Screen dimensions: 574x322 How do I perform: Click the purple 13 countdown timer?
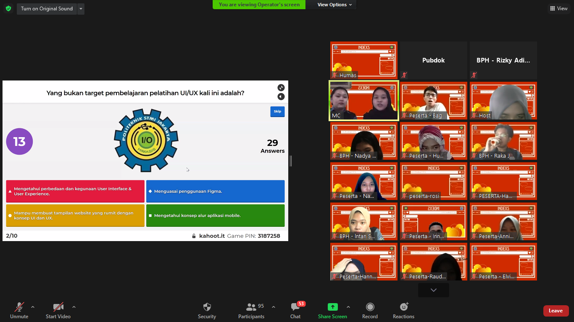point(19,142)
